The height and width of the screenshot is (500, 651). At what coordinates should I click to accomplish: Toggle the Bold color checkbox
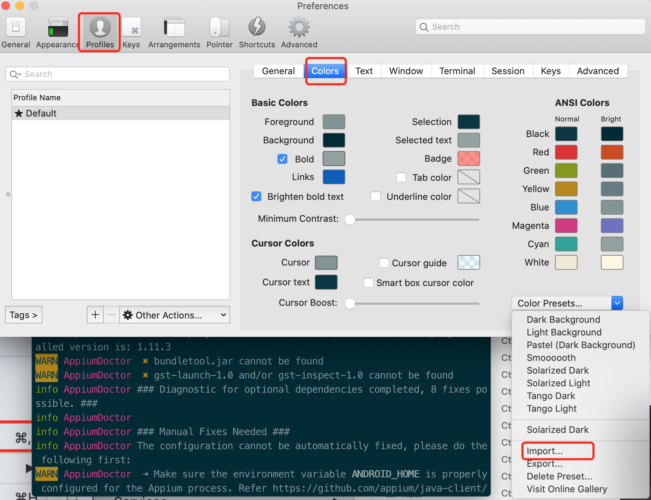click(x=282, y=159)
